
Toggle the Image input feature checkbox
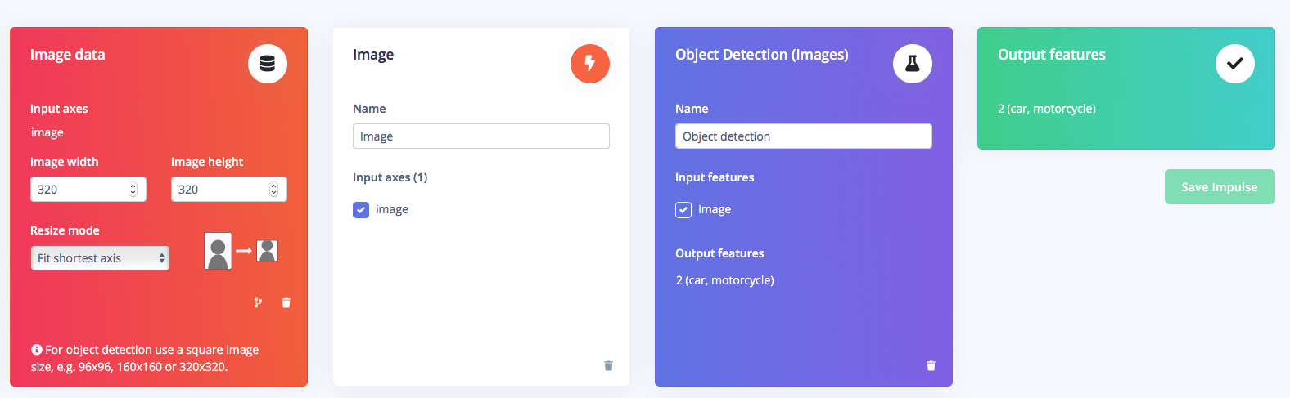(683, 210)
